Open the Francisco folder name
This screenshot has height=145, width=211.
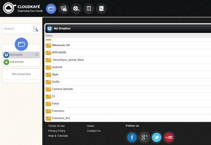point(58,111)
